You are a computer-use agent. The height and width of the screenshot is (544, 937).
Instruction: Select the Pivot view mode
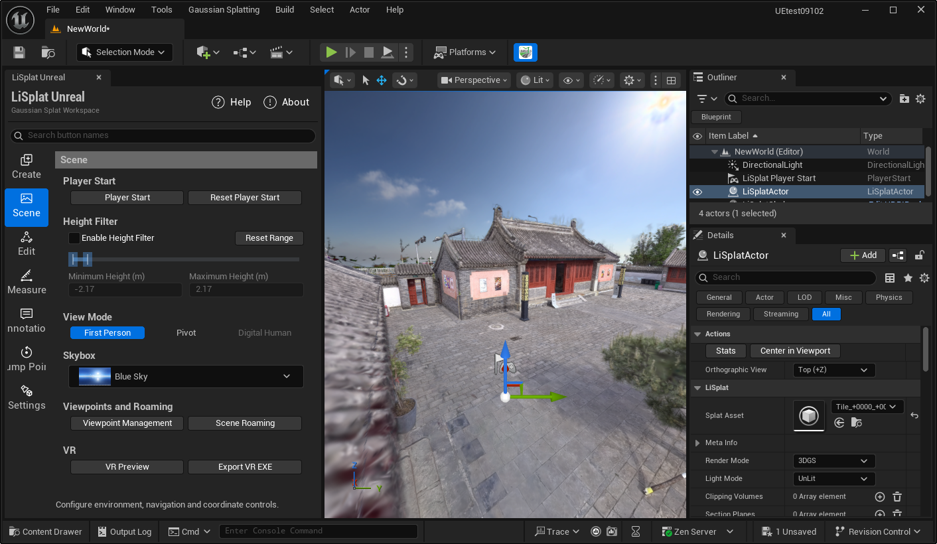(x=186, y=333)
